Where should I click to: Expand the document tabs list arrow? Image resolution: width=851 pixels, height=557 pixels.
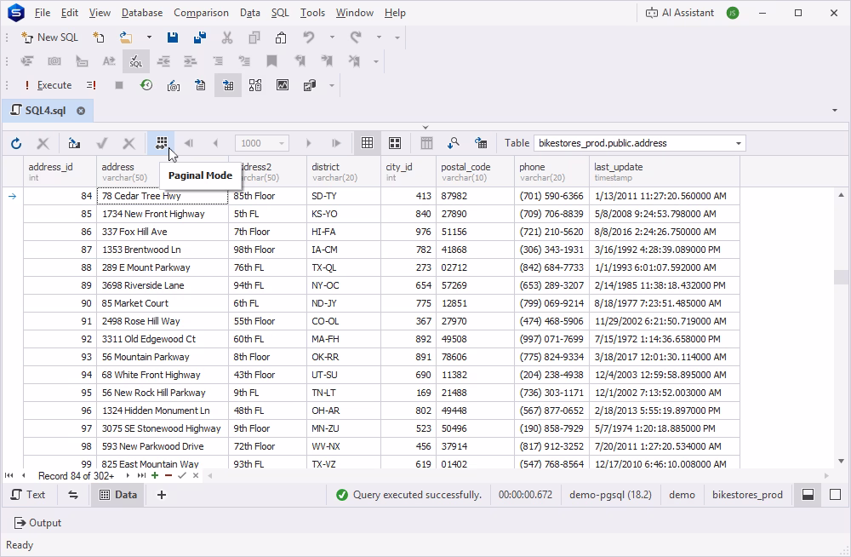click(835, 111)
